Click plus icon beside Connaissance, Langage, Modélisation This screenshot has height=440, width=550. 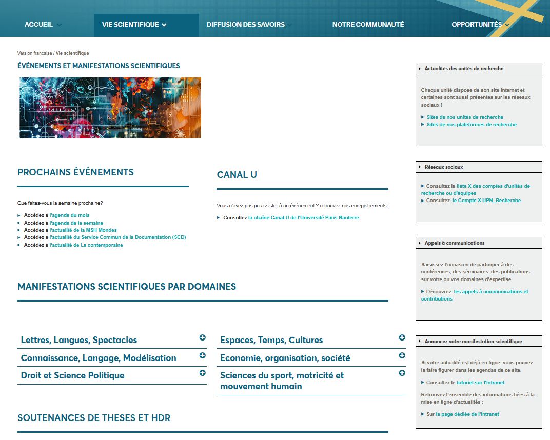pyautogui.click(x=202, y=355)
